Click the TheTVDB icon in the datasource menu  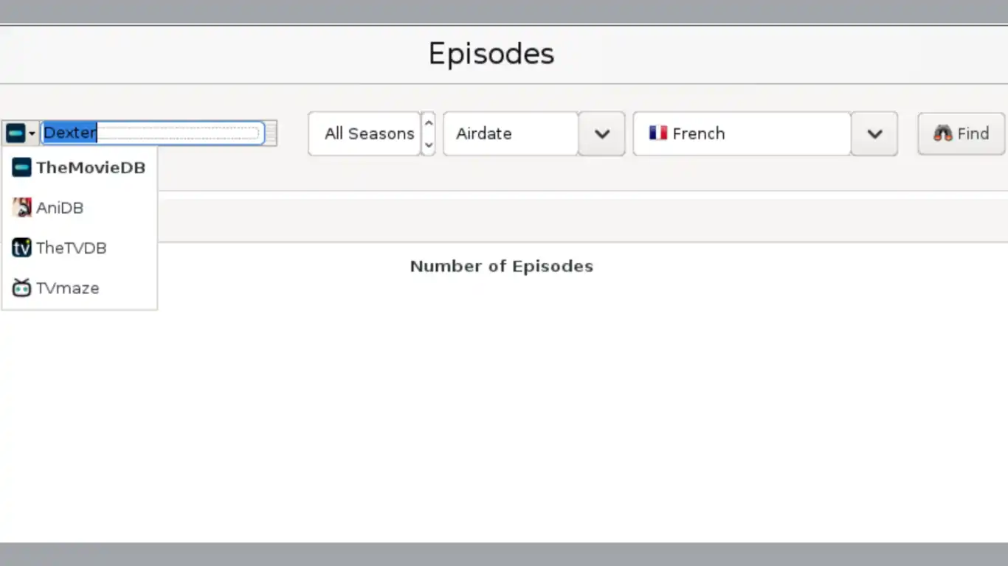point(21,248)
